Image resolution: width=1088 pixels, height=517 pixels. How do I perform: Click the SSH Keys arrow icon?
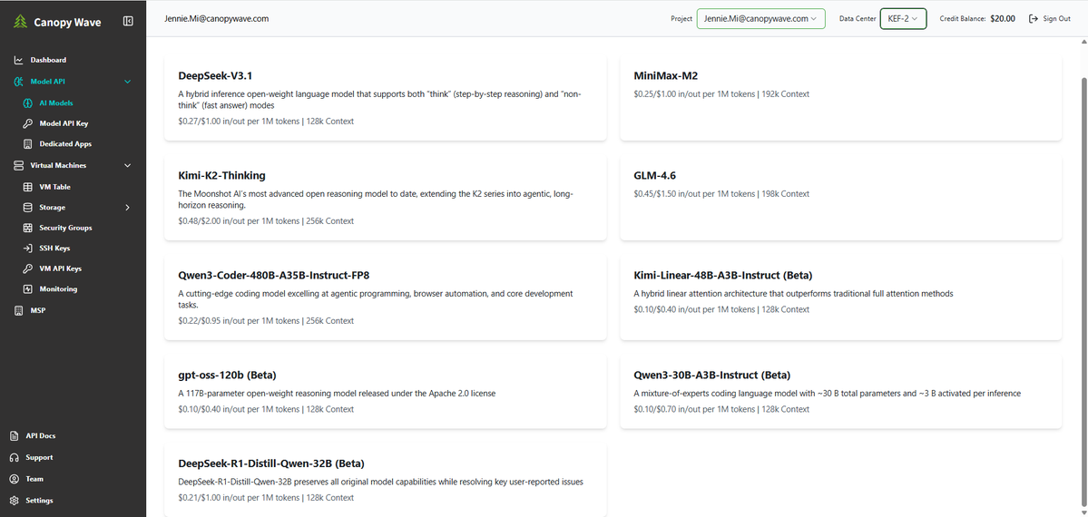tap(27, 248)
